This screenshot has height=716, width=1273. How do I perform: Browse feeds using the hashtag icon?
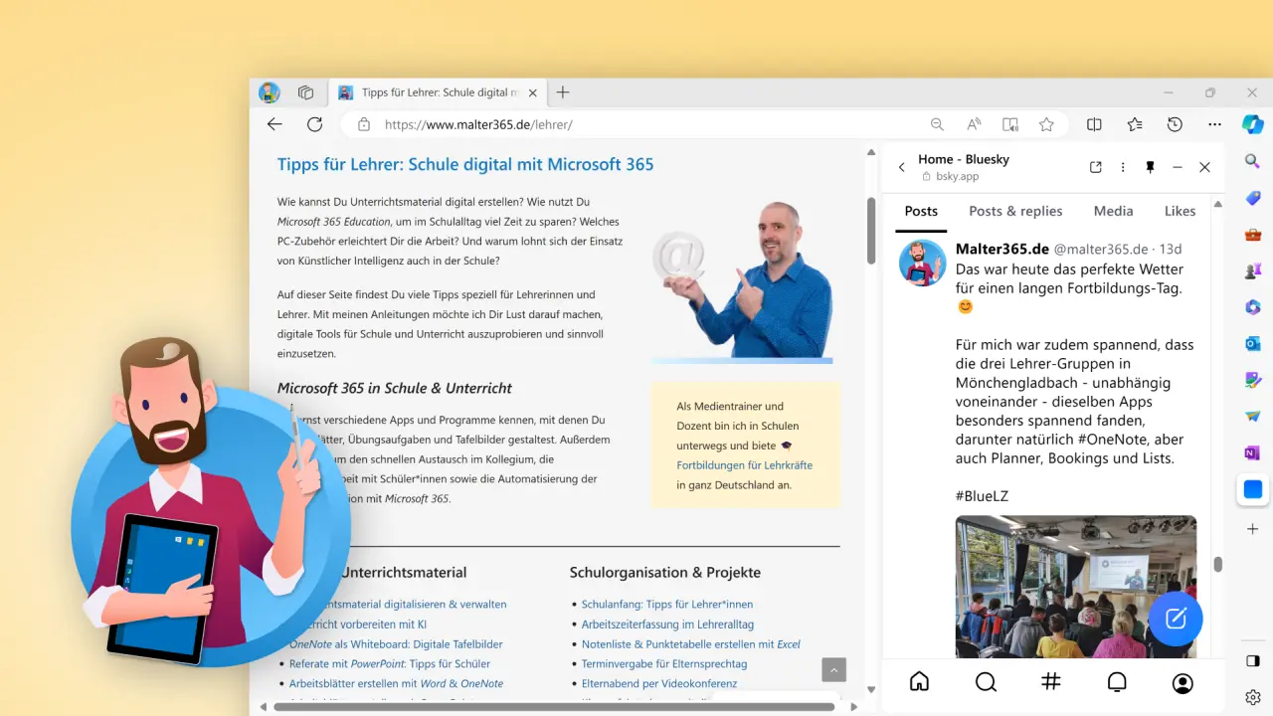(1051, 682)
